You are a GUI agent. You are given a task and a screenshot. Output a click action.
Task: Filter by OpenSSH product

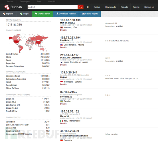point(10,122)
